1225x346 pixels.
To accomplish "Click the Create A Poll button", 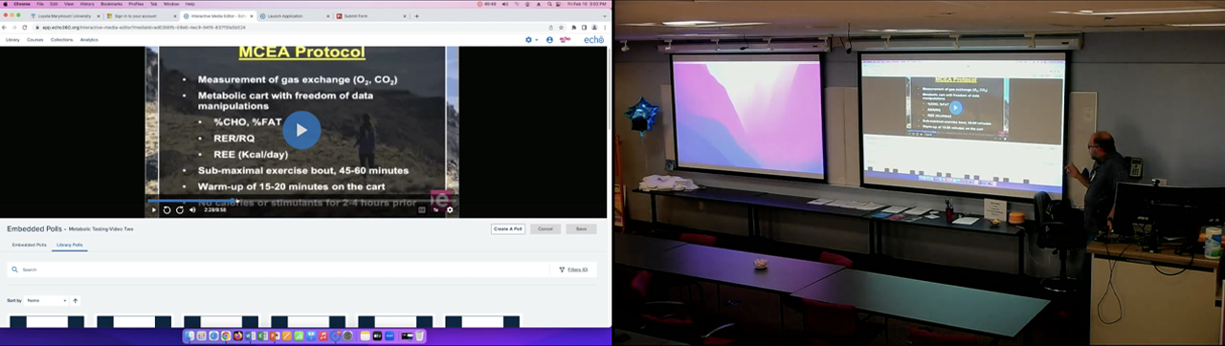I will click(508, 228).
